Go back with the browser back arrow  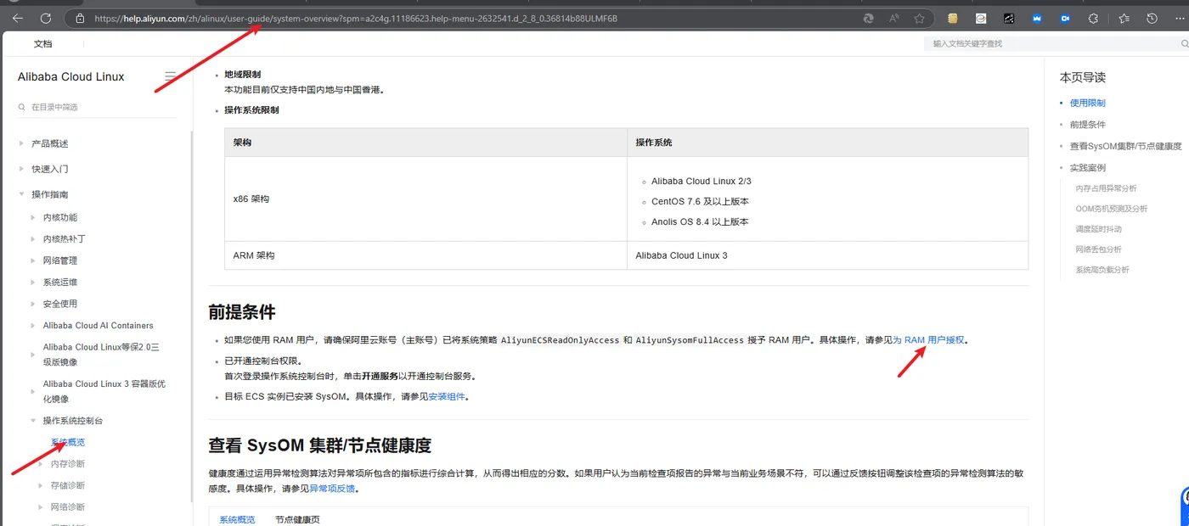click(x=17, y=18)
